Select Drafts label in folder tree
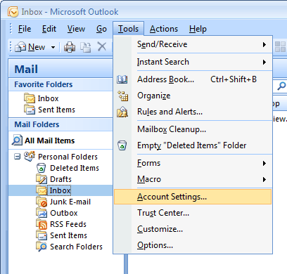Viewport: 287px width, 274px height. pos(60,179)
